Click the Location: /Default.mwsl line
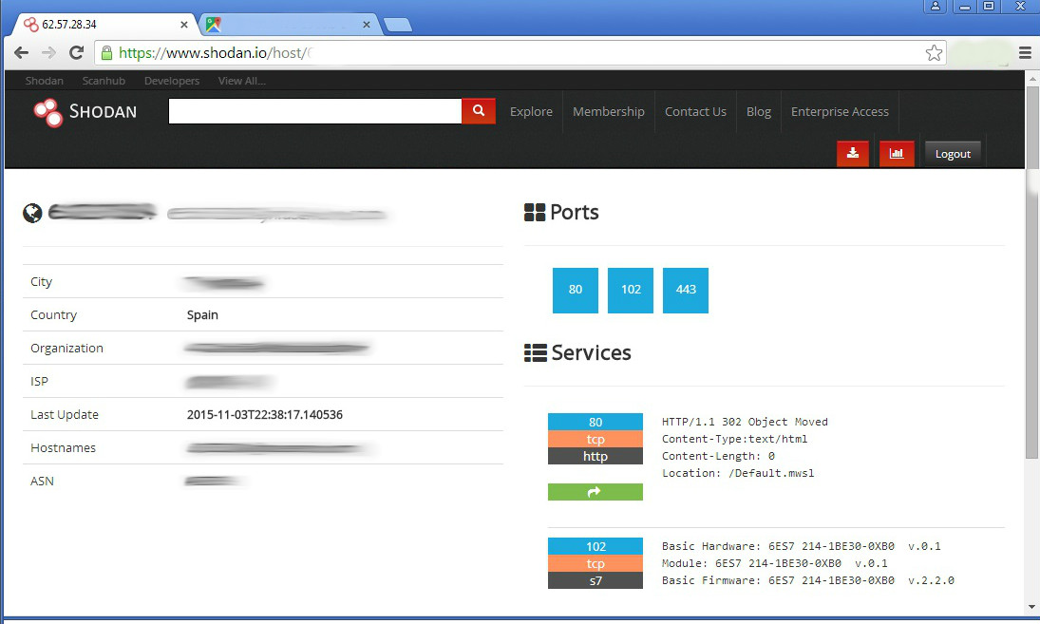The width and height of the screenshot is (1040, 624). (x=738, y=473)
